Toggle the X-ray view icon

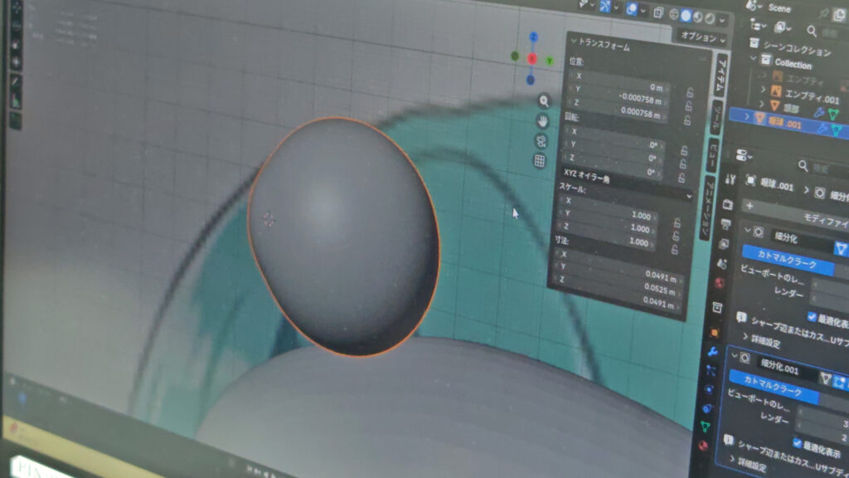tap(658, 13)
